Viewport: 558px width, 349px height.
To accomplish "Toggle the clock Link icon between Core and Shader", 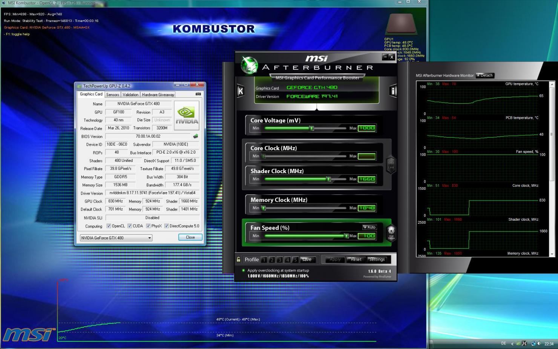I will point(391,165).
